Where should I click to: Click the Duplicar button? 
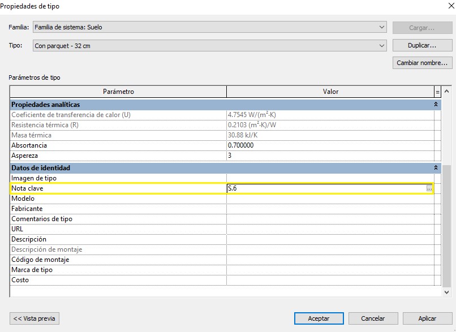421,45
